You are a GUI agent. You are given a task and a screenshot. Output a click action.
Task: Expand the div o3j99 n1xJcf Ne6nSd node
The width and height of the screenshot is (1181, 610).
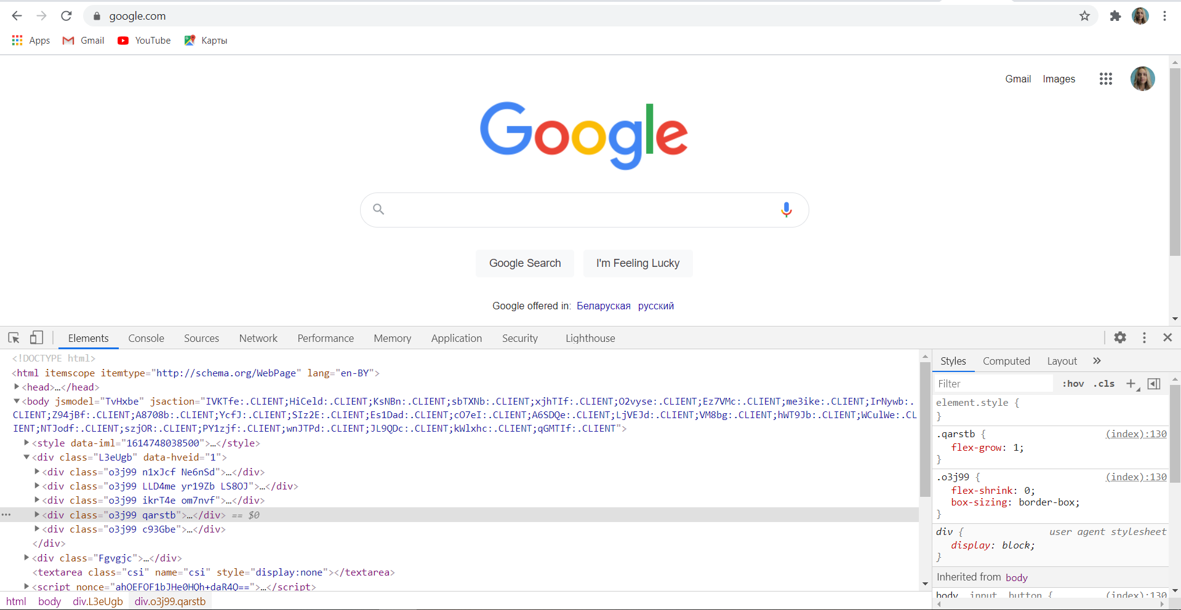coord(37,471)
